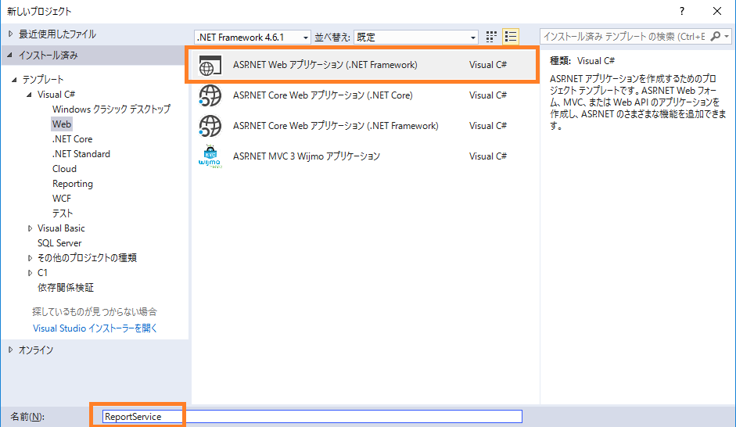Select the 依存関係検証 category
The height and width of the screenshot is (427, 736).
coord(66,288)
